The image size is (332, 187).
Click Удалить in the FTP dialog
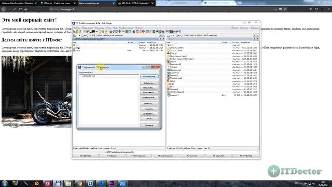click(x=149, y=109)
